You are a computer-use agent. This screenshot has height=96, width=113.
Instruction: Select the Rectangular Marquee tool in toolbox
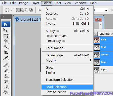pos(6,36)
